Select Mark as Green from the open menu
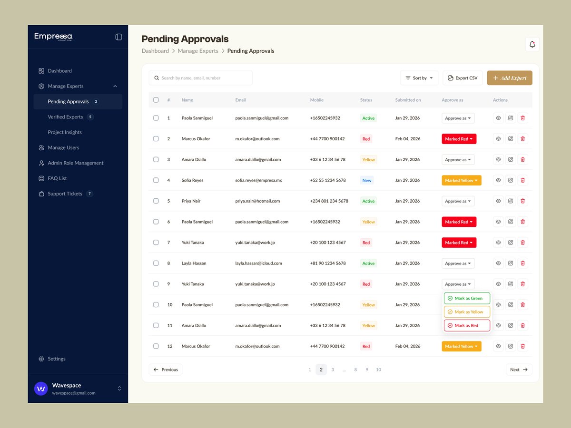571x428 pixels. [x=467, y=298]
